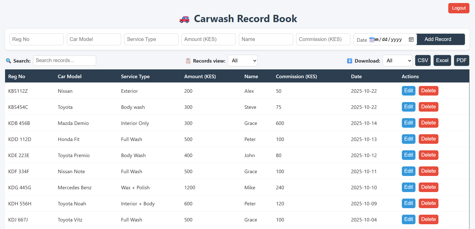Download records as PDF
475x229 pixels.
461,60
